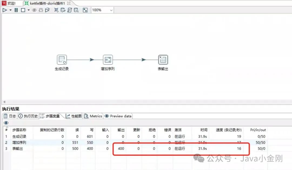Sort by the 写 column header
The width and height of the screenshot is (292, 170).
92,130
